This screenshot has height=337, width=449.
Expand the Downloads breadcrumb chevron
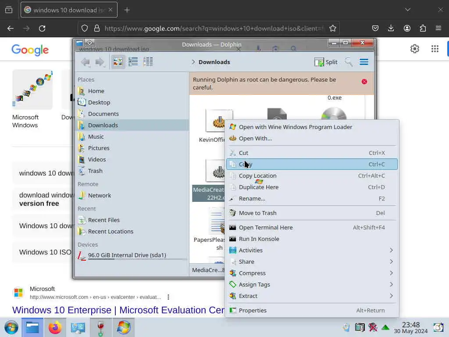tap(193, 62)
